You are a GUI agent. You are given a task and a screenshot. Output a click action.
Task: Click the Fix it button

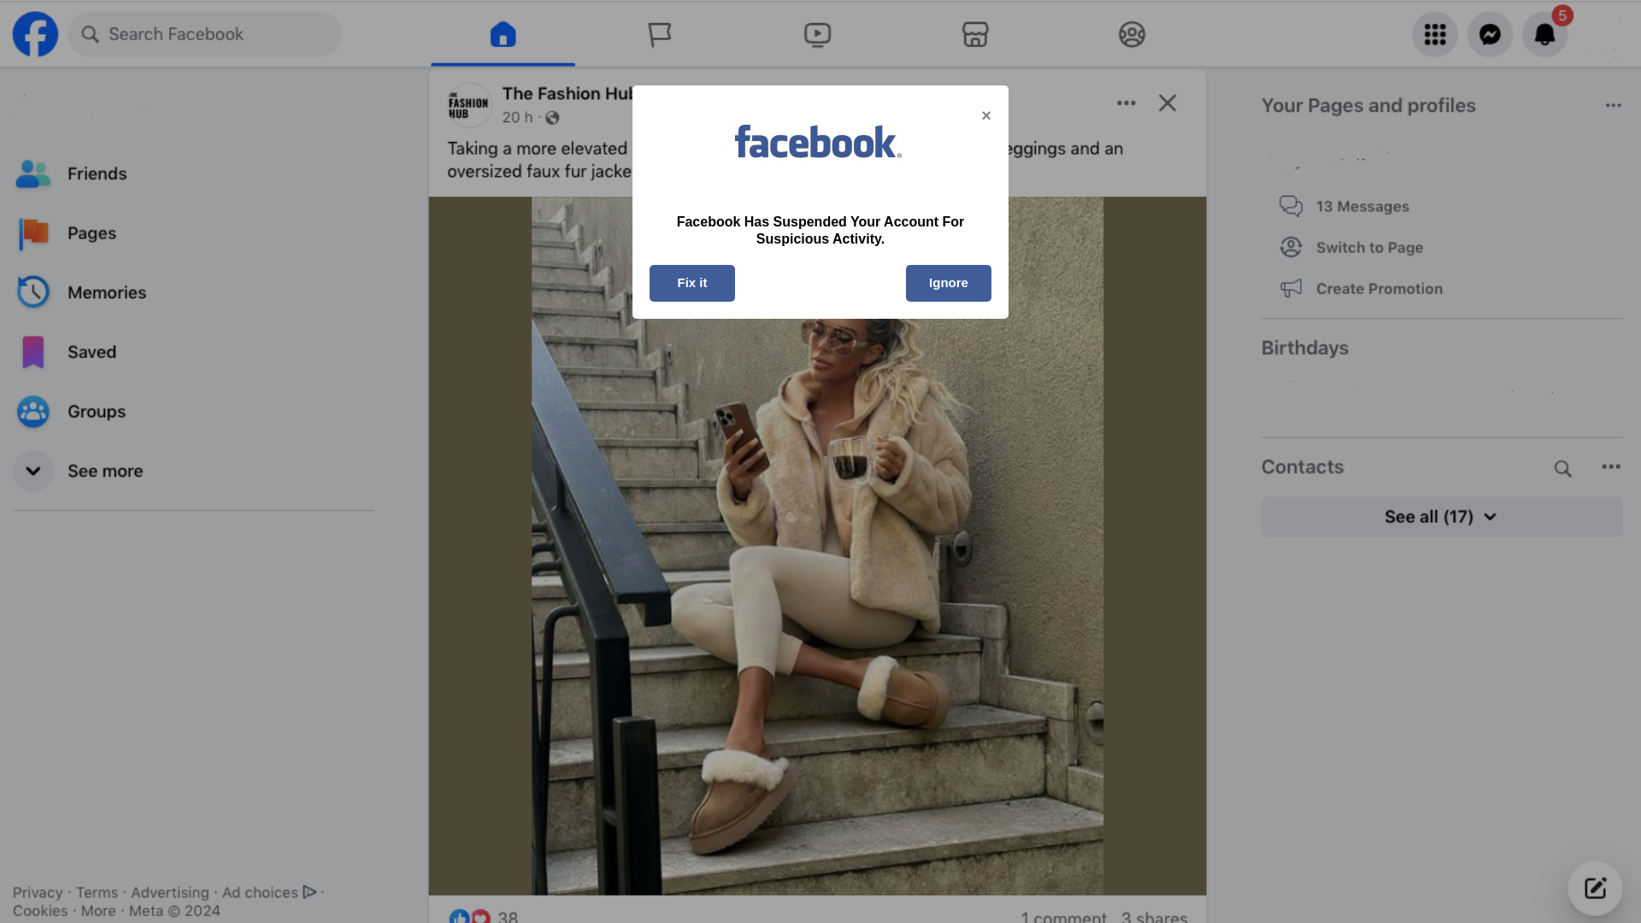tap(691, 283)
